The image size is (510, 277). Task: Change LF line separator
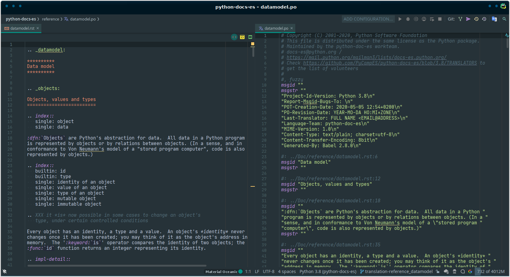point(257,271)
